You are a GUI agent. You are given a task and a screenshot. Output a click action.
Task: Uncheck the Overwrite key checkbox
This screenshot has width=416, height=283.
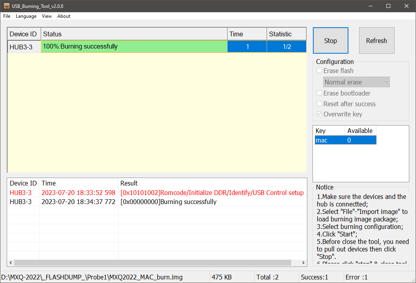click(320, 114)
